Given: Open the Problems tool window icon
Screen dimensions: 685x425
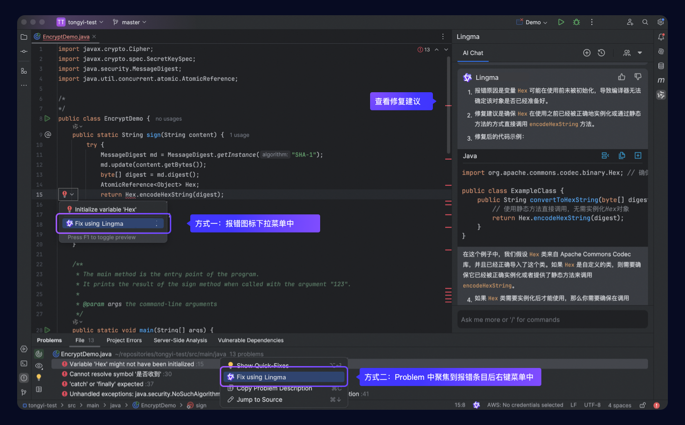Looking at the screenshot, I should point(24,378).
